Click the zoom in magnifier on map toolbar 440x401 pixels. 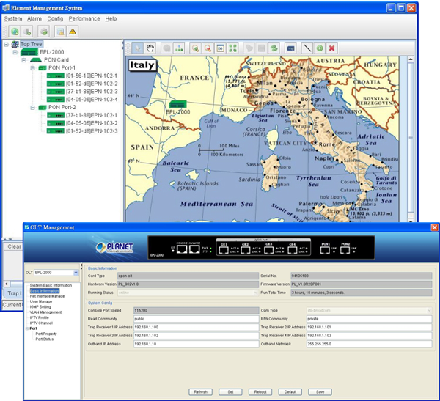(x=195, y=48)
